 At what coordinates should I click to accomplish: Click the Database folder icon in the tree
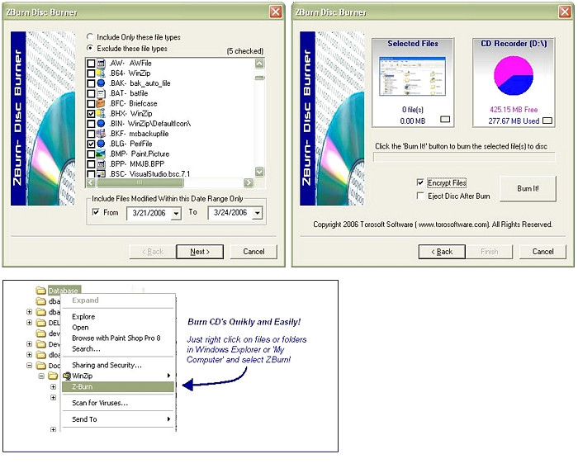(x=41, y=291)
